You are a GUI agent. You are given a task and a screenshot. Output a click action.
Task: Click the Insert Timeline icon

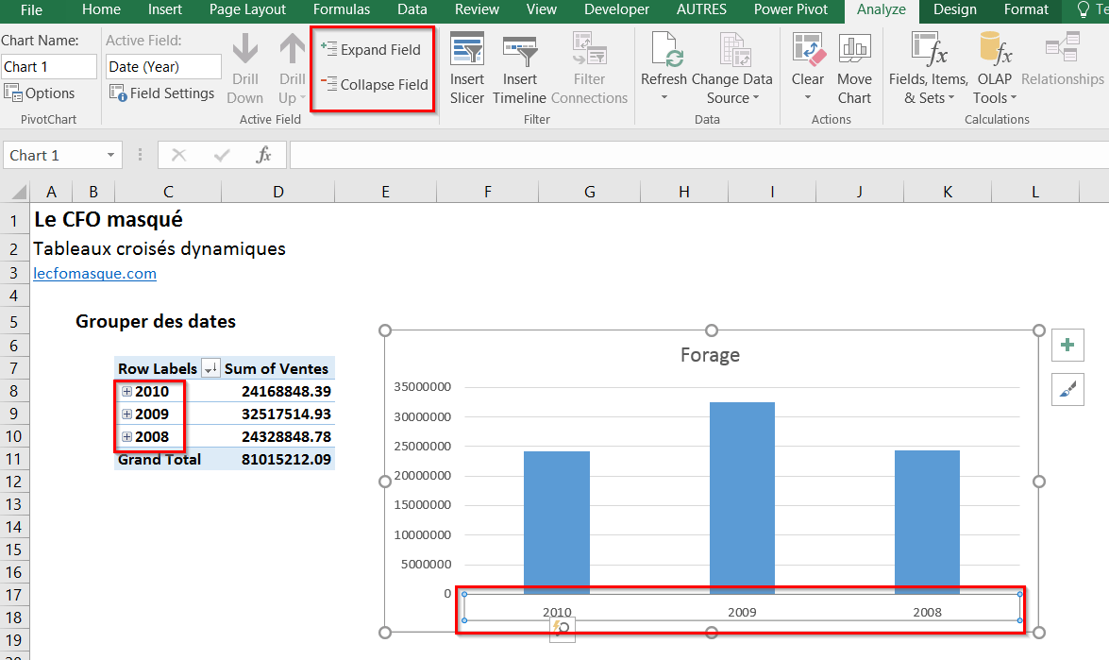pos(519,51)
